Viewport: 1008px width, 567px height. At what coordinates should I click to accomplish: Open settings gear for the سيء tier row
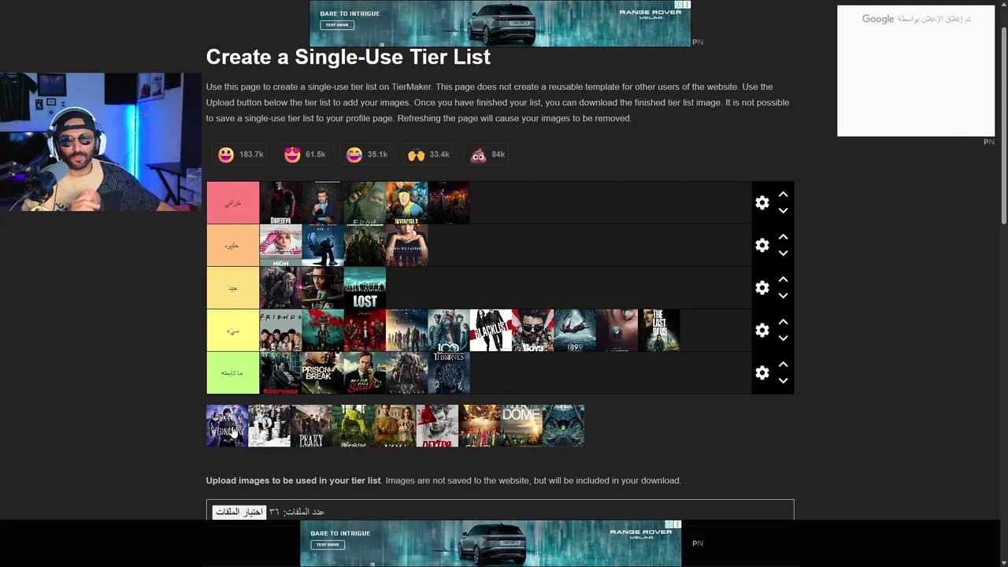pos(762,330)
